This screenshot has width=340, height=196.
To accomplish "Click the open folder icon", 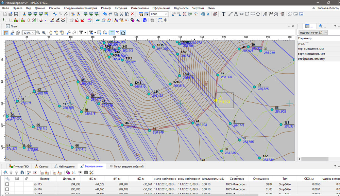I will point(11,14).
